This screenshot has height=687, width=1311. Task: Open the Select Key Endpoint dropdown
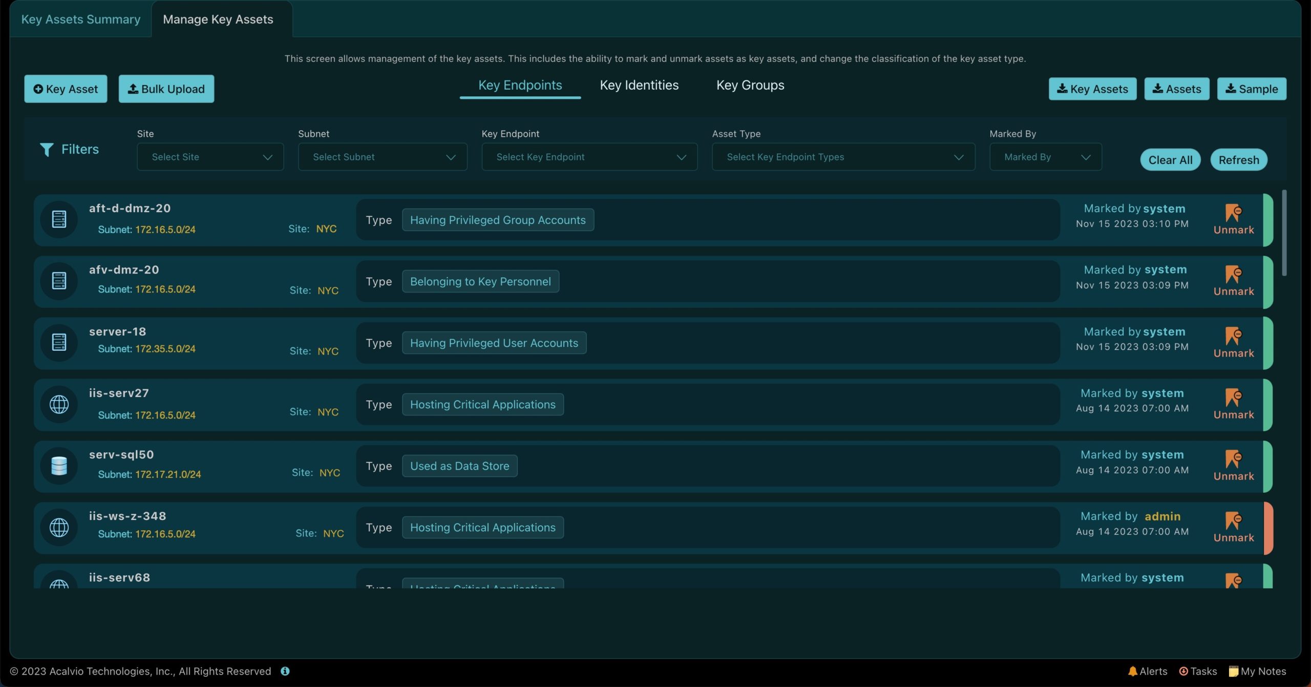589,157
